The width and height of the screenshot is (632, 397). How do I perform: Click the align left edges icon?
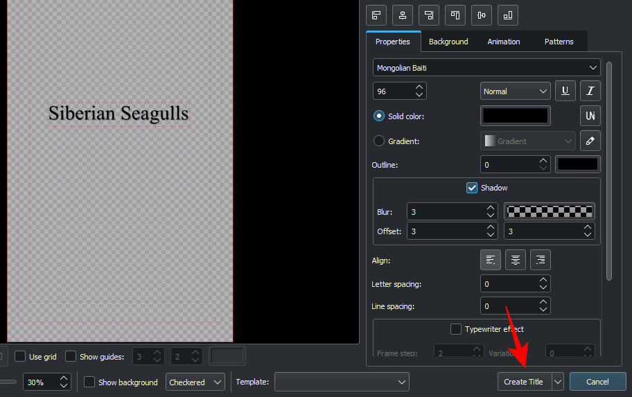pyautogui.click(x=377, y=15)
